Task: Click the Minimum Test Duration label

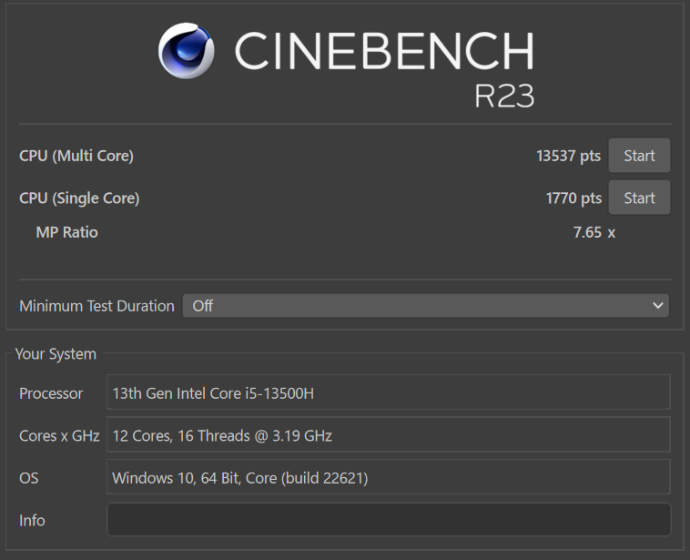Action: [96, 306]
